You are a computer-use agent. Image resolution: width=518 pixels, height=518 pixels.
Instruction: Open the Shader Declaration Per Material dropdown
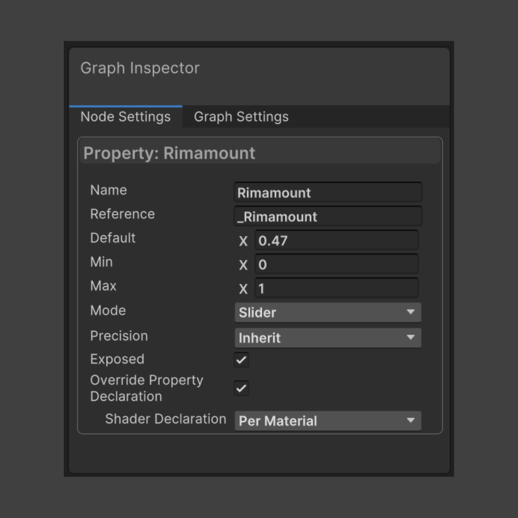click(x=328, y=421)
